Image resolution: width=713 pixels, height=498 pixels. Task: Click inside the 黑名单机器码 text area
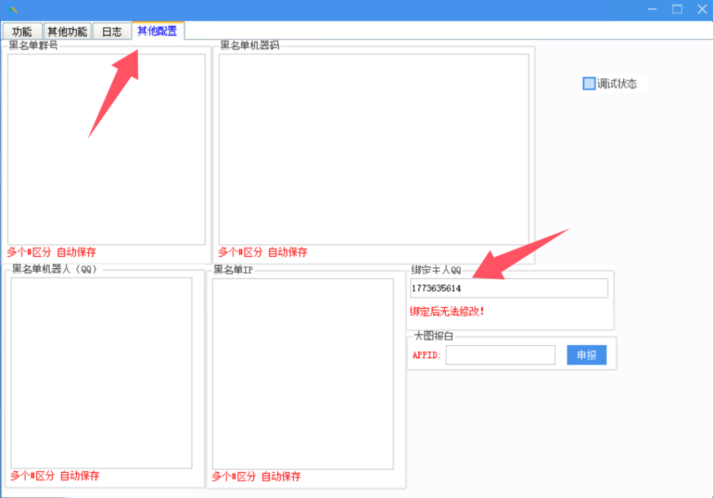point(373,149)
